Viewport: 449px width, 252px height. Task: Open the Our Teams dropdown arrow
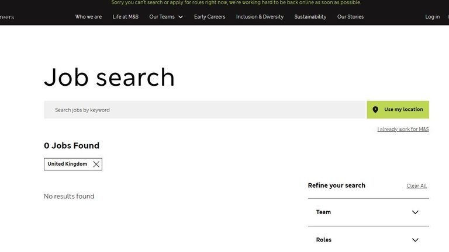(x=181, y=17)
